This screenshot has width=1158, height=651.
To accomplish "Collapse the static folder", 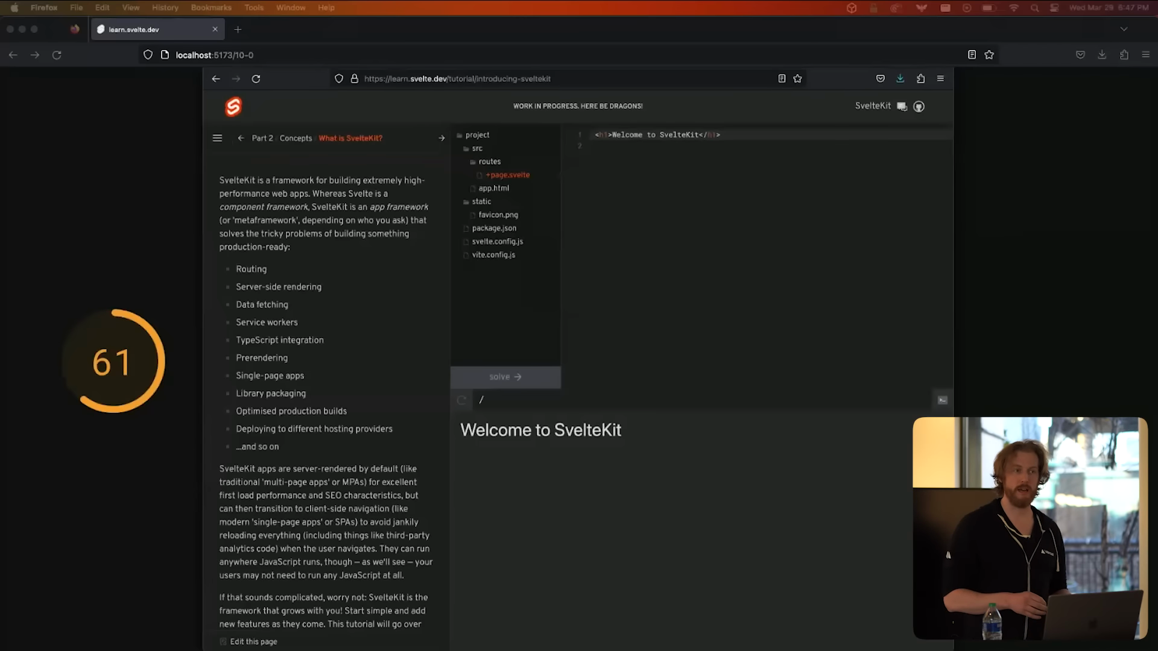I will 481,201.
